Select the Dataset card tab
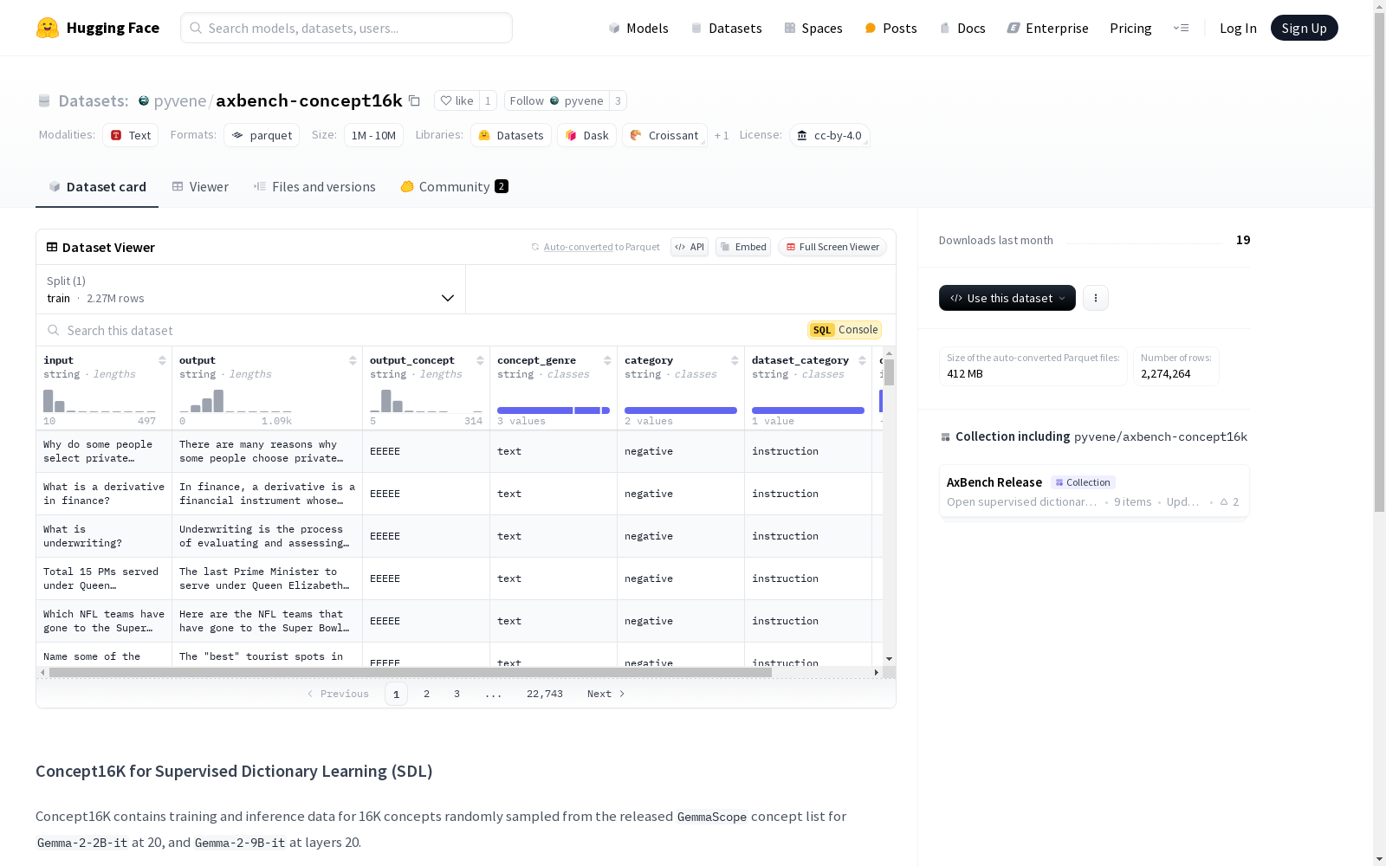 97,186
